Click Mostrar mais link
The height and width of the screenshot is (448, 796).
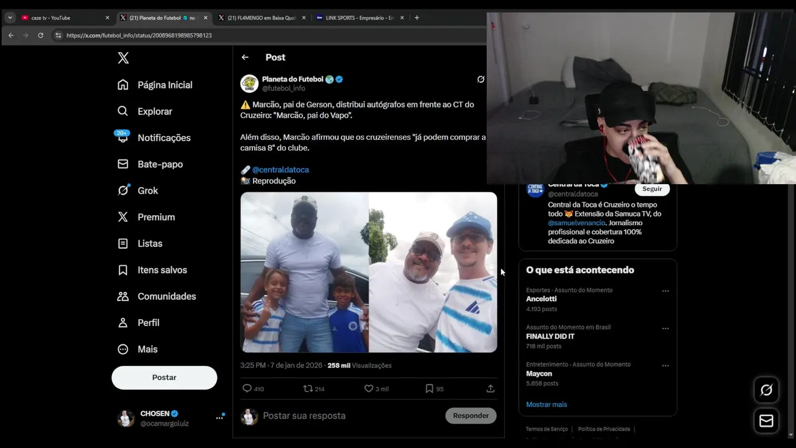547,404
